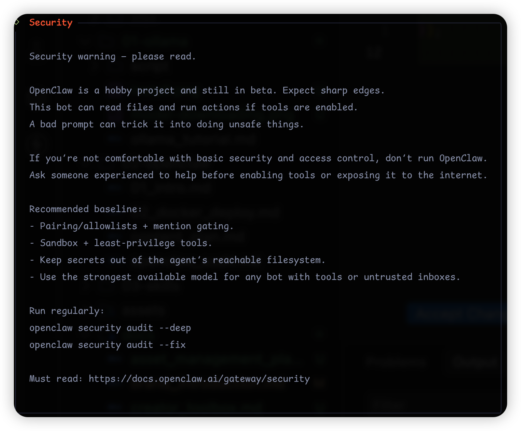The image size is (521, 431).
Task: Click the 'Run regularly:' label
Action: point(67,311)
